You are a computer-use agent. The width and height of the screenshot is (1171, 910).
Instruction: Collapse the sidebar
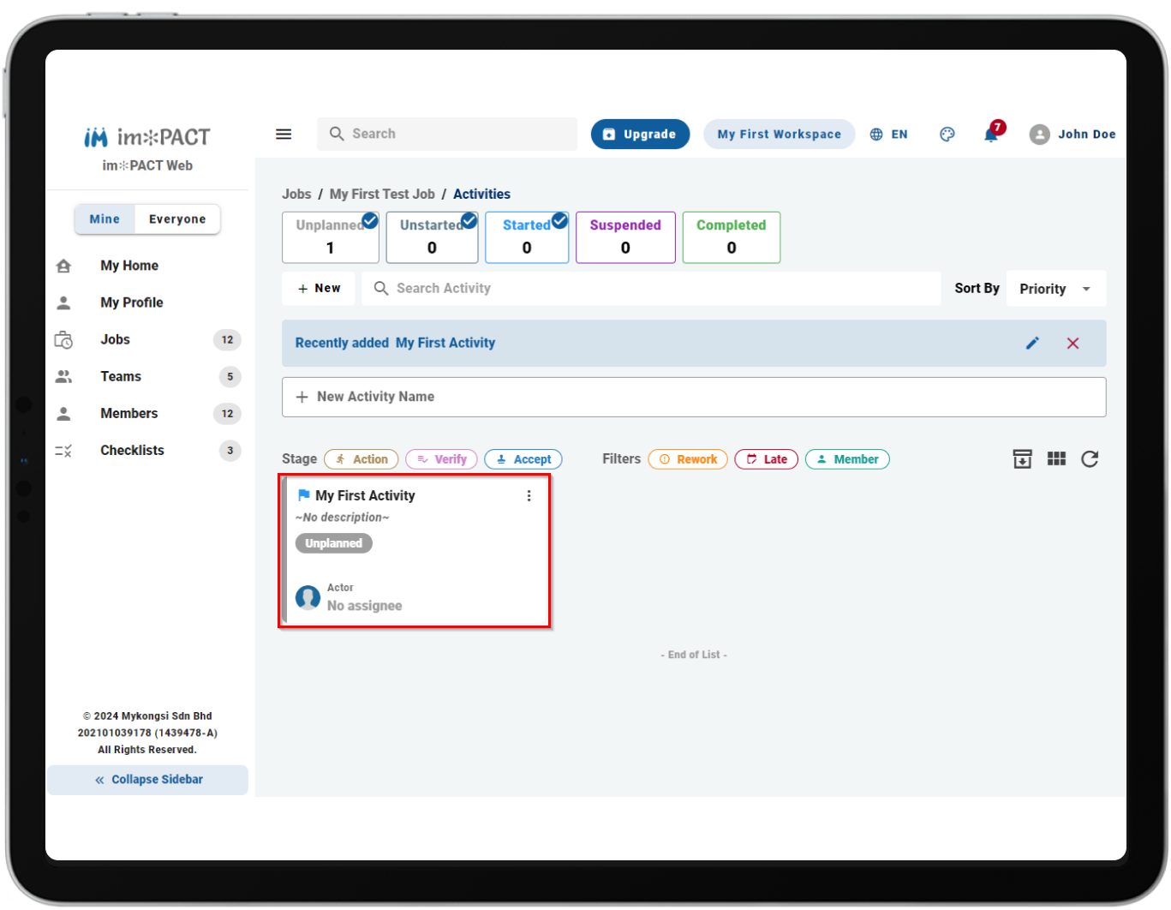tap(148, 780)
